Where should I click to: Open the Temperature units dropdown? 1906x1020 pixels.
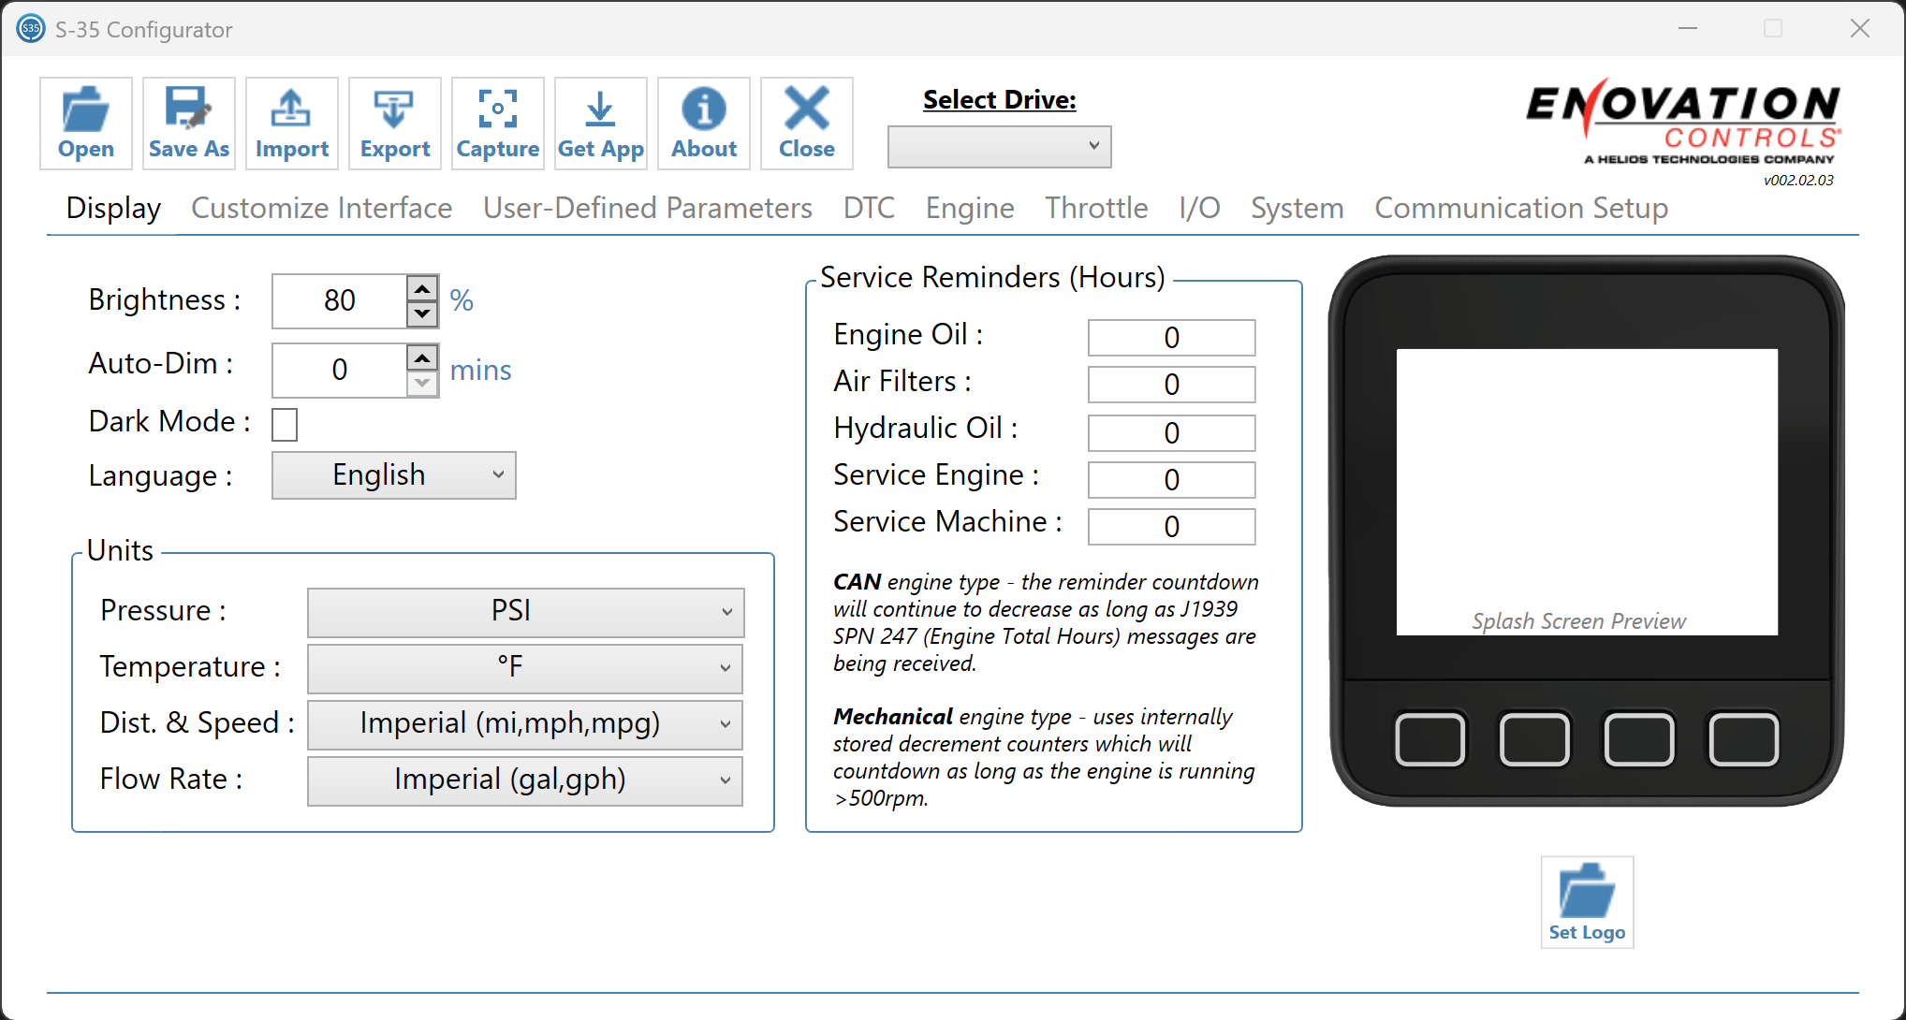point(525,667)
